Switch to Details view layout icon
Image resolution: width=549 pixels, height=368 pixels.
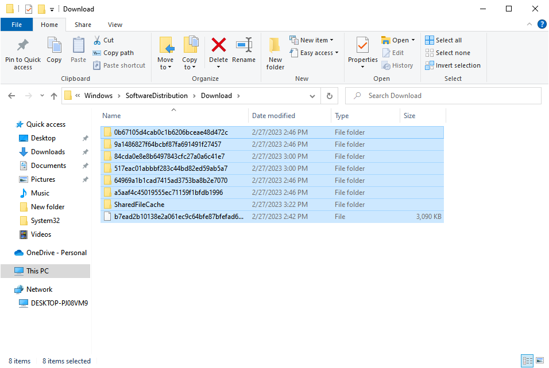pos(527,361)
